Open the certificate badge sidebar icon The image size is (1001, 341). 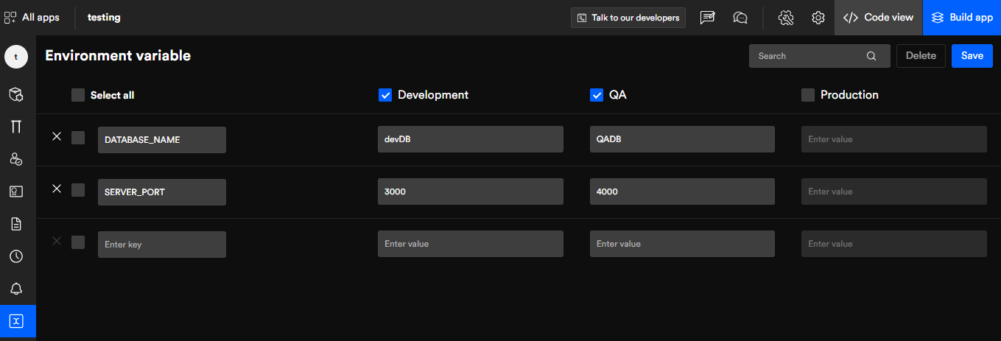click(x=16, y=191)
